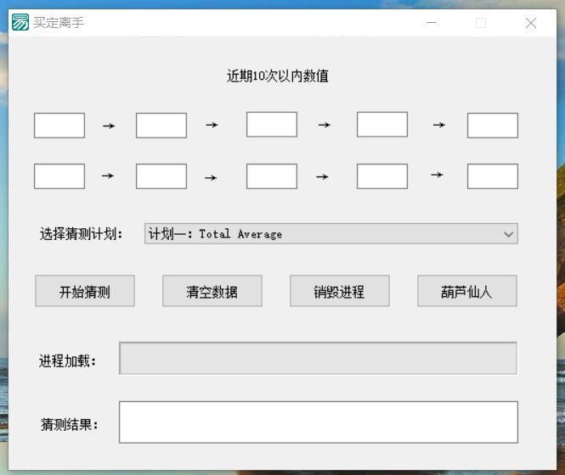Click the 葫芦仙人 button
The image size is (565, 475).
(x=467, y=292)
